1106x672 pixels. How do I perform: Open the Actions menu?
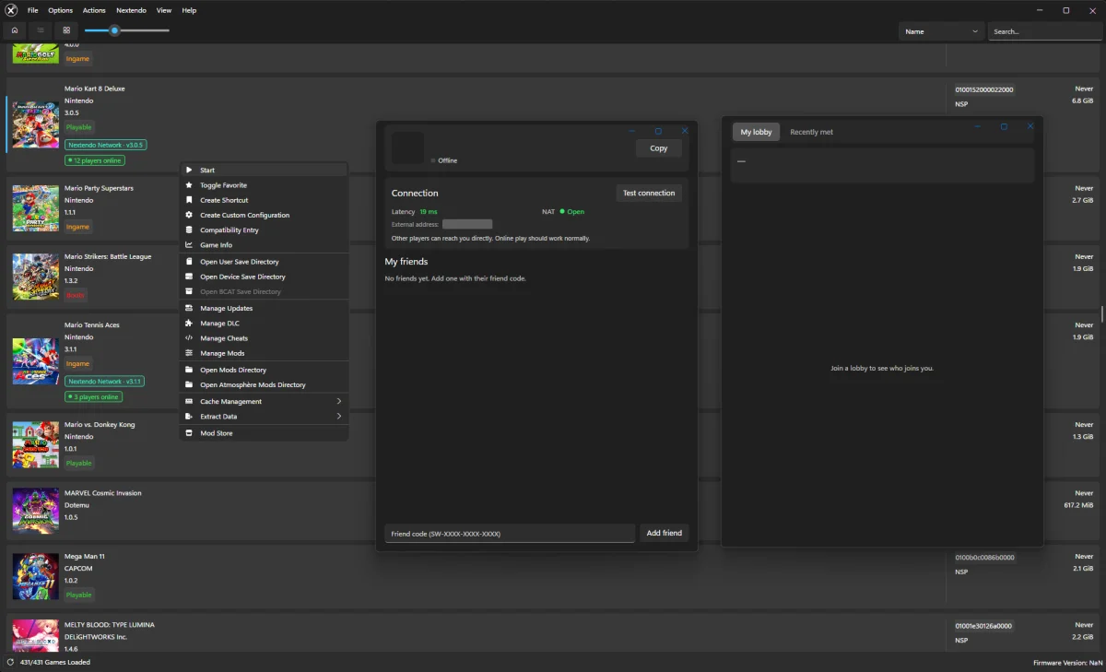point(94,10)
